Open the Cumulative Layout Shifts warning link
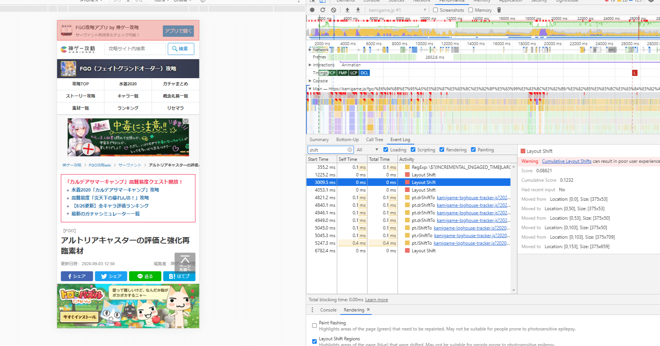 566,161
